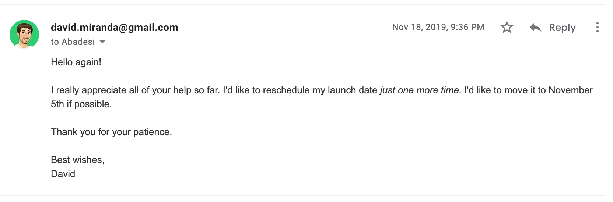
Task: Click the "to Abadesi" recipient line
Action: [x=73, y=42]
